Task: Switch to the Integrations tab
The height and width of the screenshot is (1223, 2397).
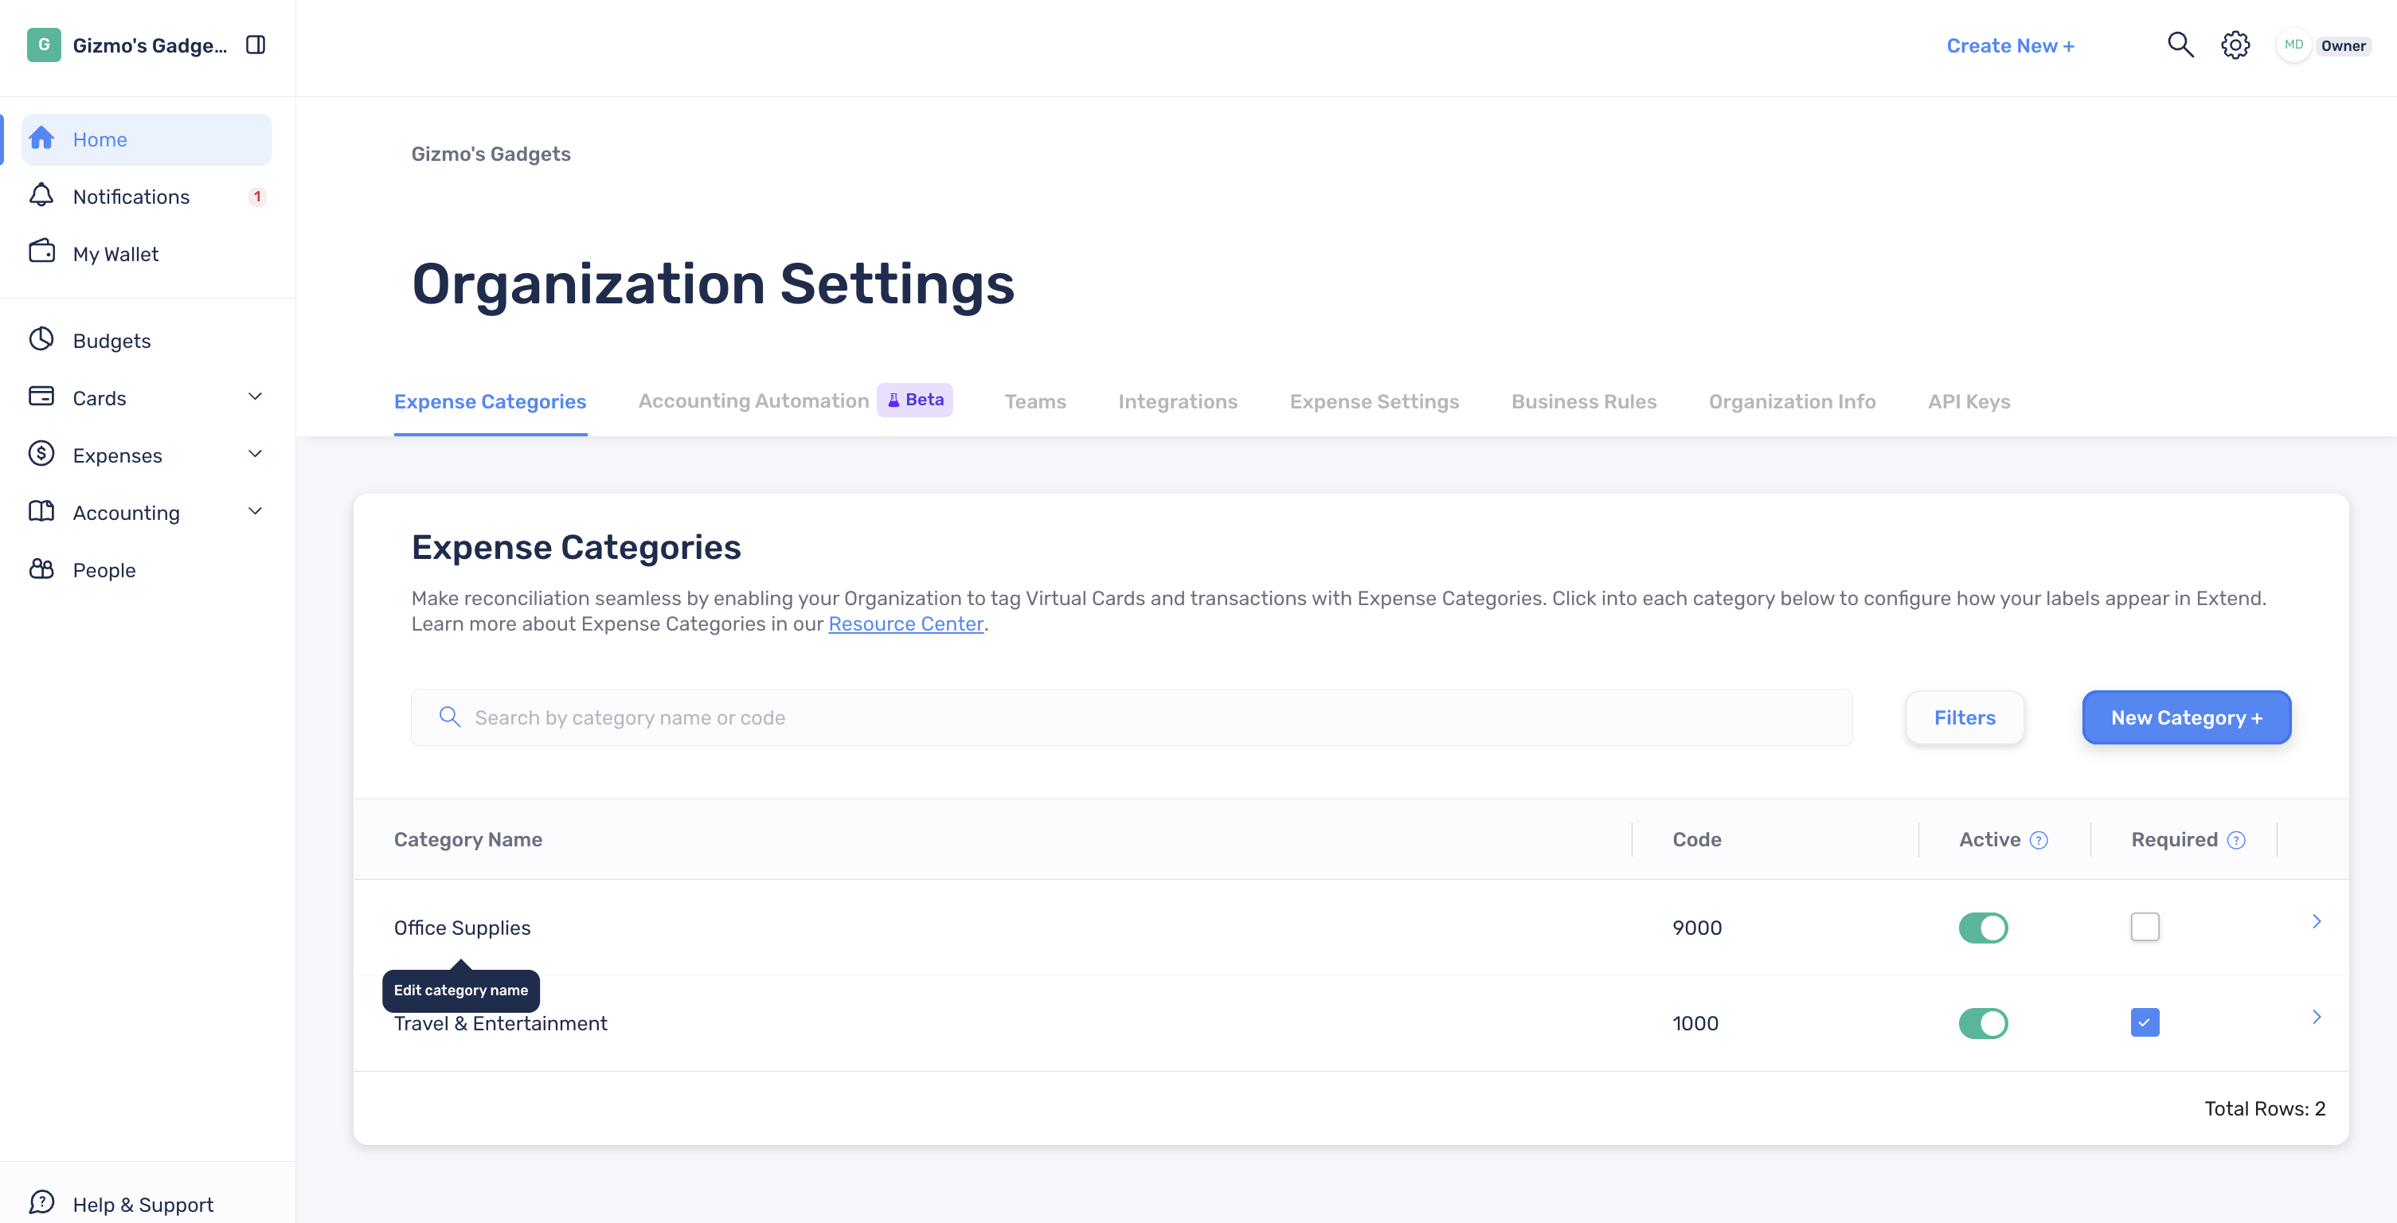Action: [x=1177, y=402]
